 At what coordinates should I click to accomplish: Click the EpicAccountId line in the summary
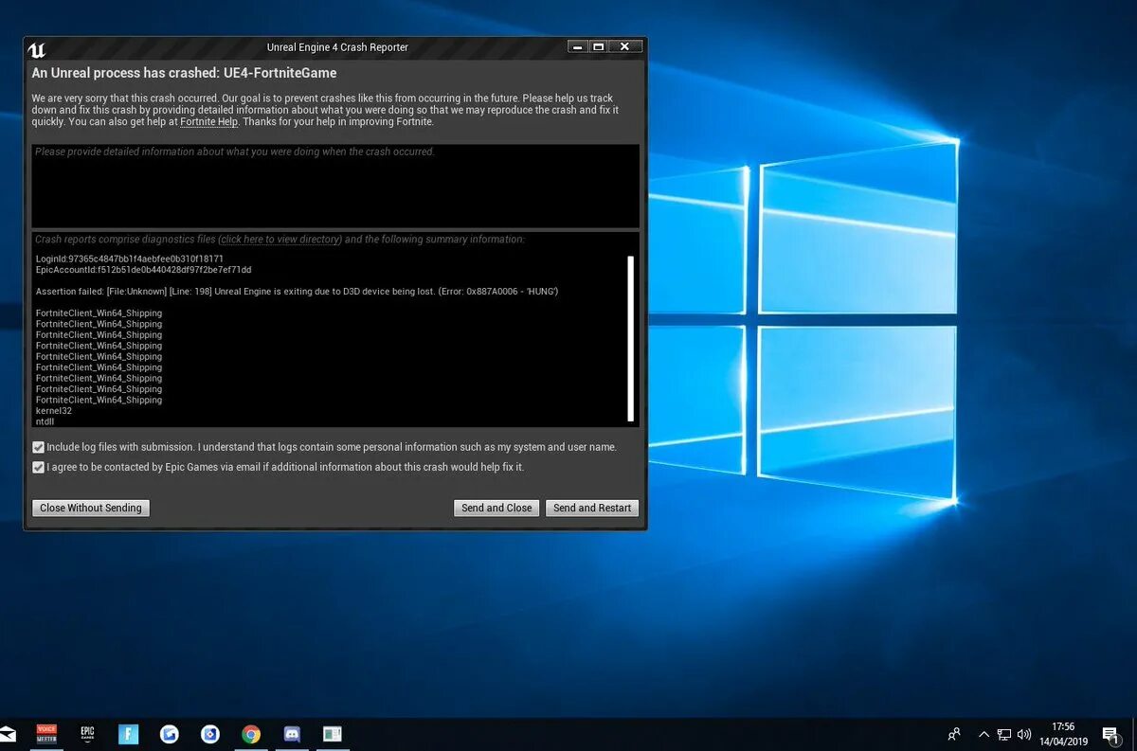pos(144,270)
